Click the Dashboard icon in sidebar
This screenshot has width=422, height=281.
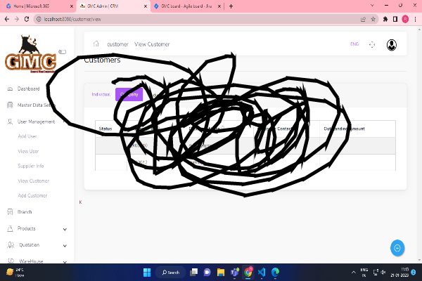coord(10,89)
